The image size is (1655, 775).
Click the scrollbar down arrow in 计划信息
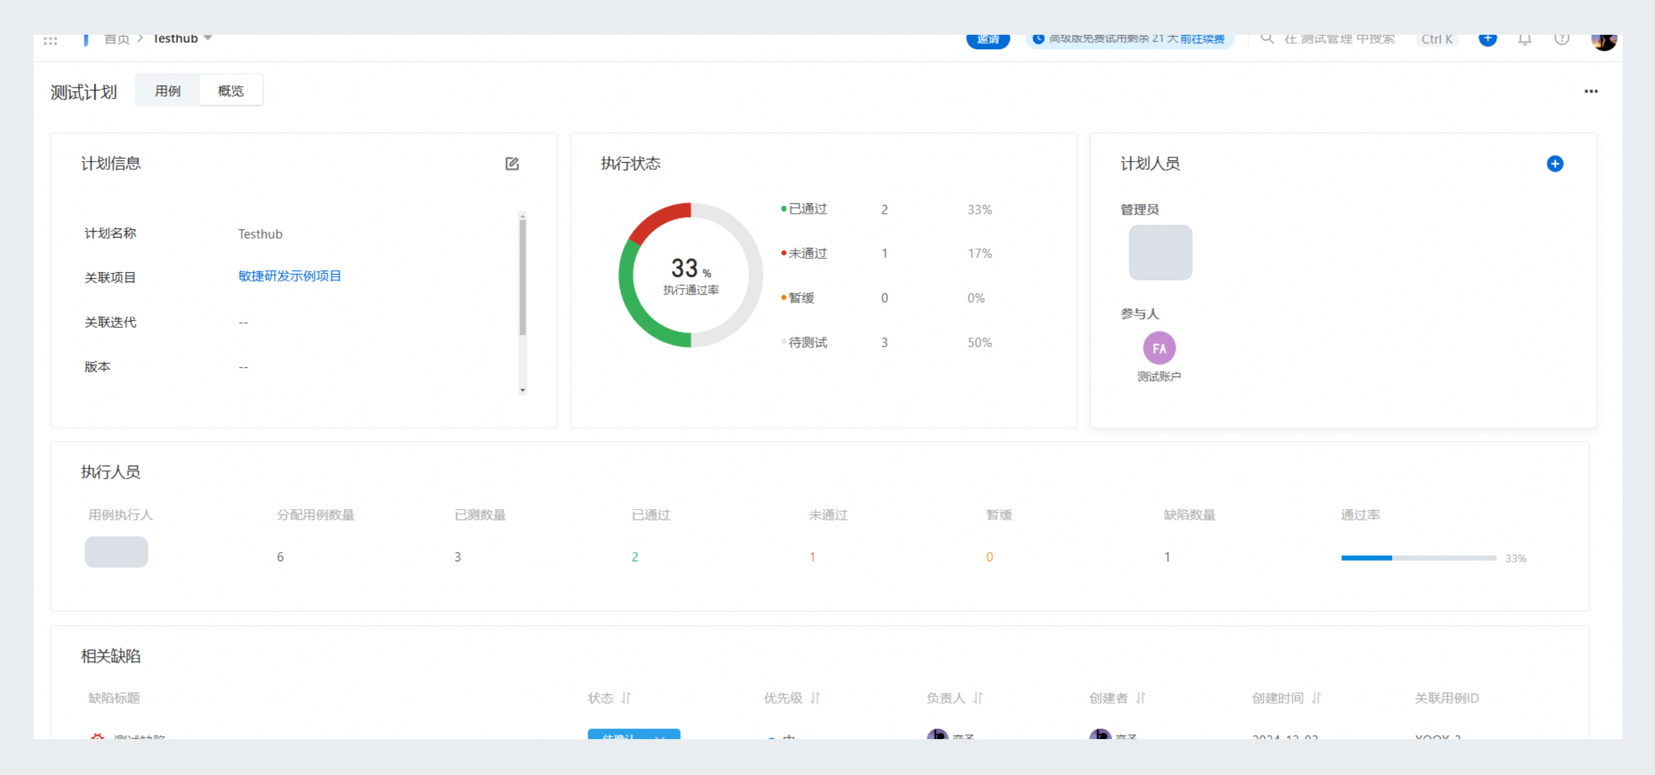[522, 390]
